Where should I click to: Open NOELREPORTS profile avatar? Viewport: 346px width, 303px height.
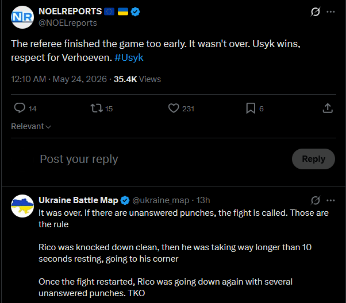pos(22,17)
